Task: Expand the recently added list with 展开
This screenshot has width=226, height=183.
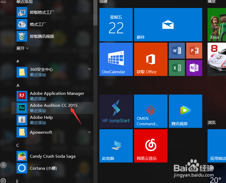Action: pos(22,48)
